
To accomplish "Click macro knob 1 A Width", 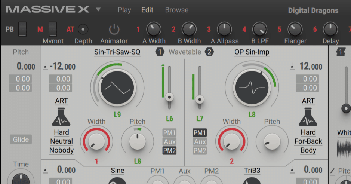I will [154, 29].
